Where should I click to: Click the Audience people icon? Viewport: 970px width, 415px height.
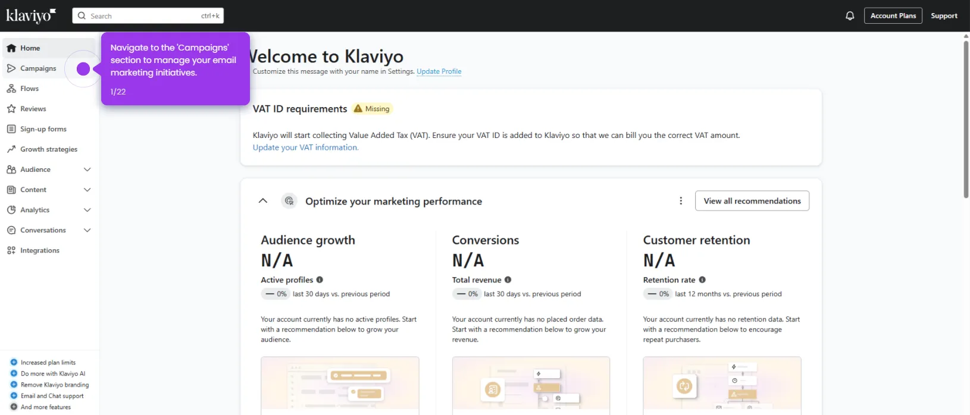(11, 169)
